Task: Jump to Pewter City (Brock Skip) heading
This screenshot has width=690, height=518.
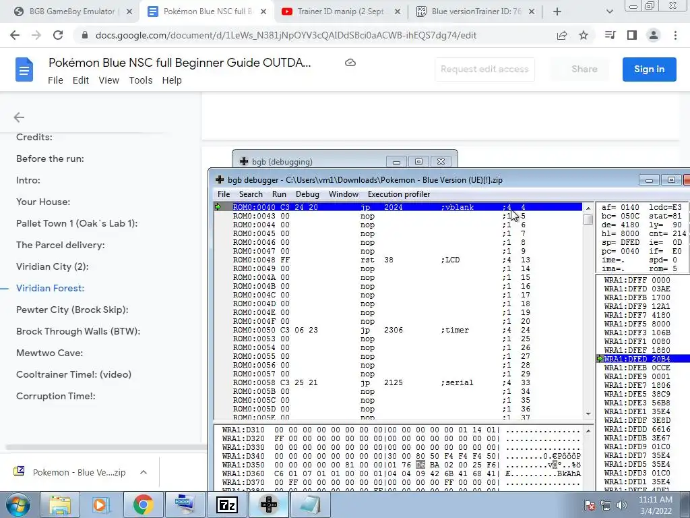Action: [x=72, y=310]
